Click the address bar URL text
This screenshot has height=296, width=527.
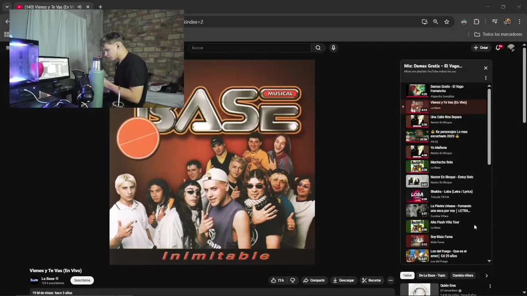click(194, 22)
